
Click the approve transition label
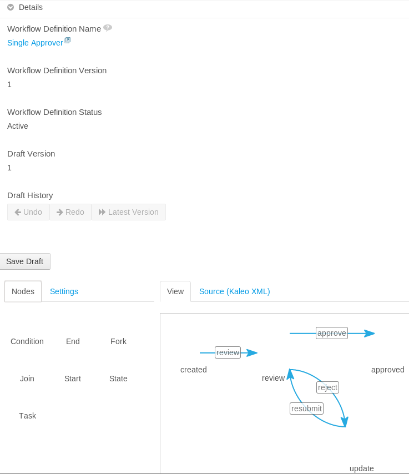332,333
